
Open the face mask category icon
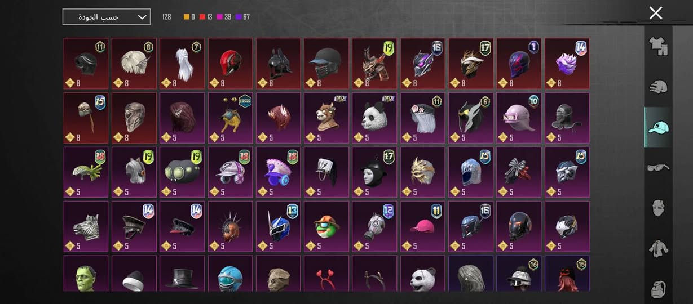click(x=658, y=207)
